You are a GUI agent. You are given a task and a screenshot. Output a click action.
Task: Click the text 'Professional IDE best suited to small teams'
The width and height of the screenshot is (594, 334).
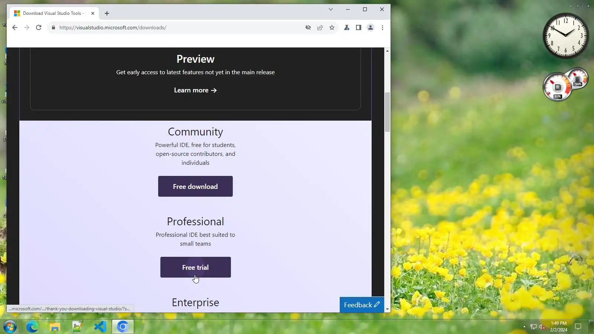pos(195,239)
